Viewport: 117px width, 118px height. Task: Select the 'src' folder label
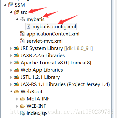point(24,12)
